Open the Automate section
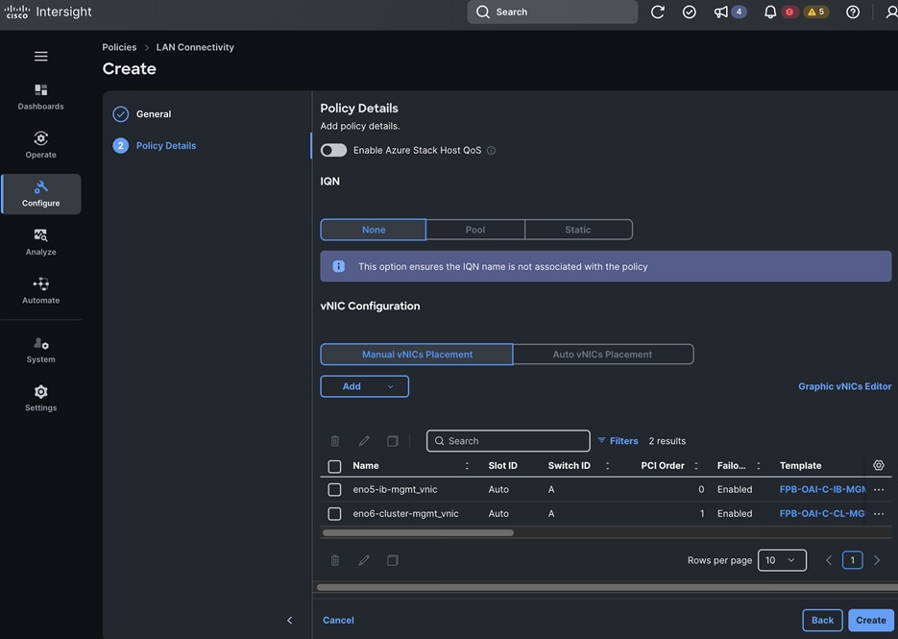Image resolution: width=898 pixels, height=639 pixels. [x=40, y=290]
